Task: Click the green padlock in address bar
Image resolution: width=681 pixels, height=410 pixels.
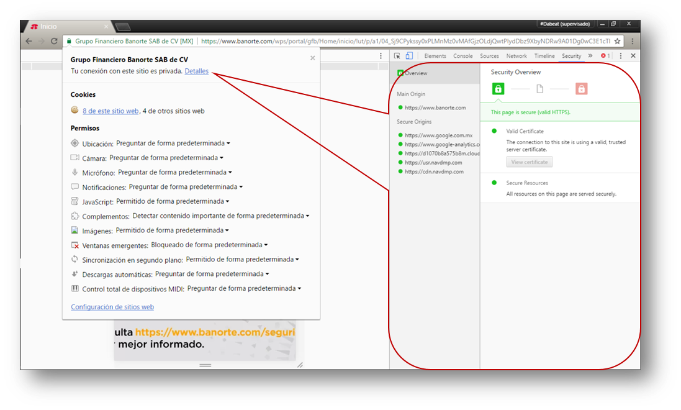Action: click(69, 41)
